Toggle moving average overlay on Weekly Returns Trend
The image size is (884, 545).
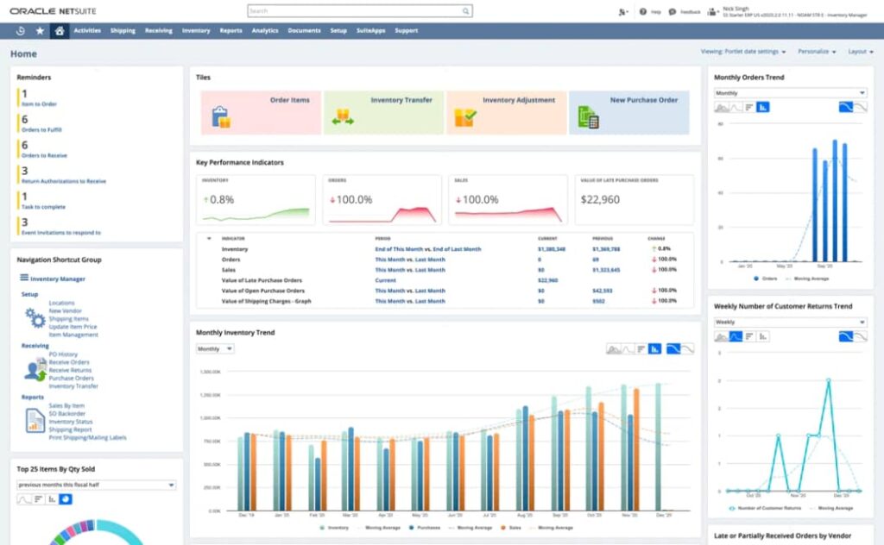pos(846,336)
